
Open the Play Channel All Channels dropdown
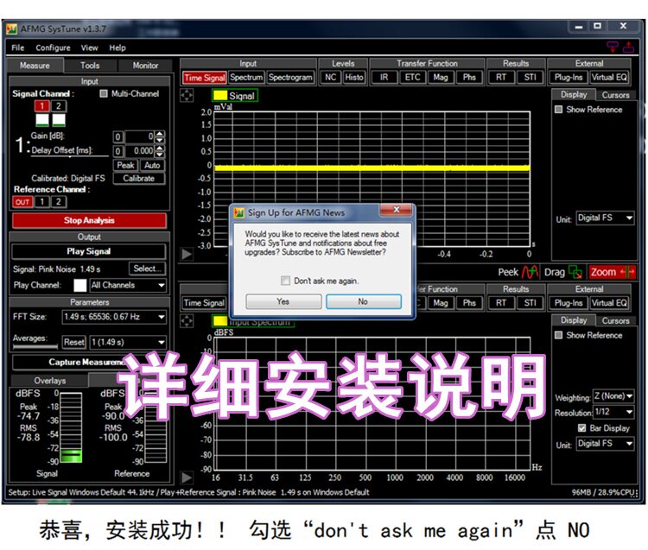pos(128,285)
